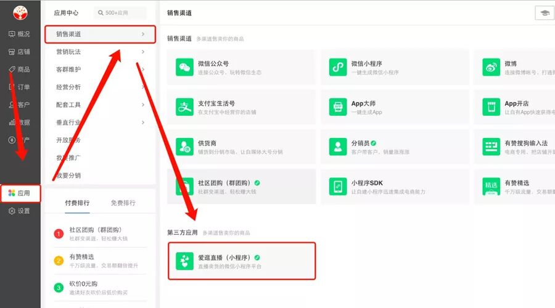Click the 供货商 card title
The height and width of the screenshot is (308, 555).
(207, 143)
